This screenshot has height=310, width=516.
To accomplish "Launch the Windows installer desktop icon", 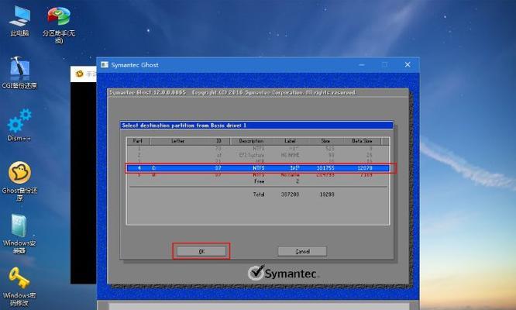I will click(x=19, y=233).
